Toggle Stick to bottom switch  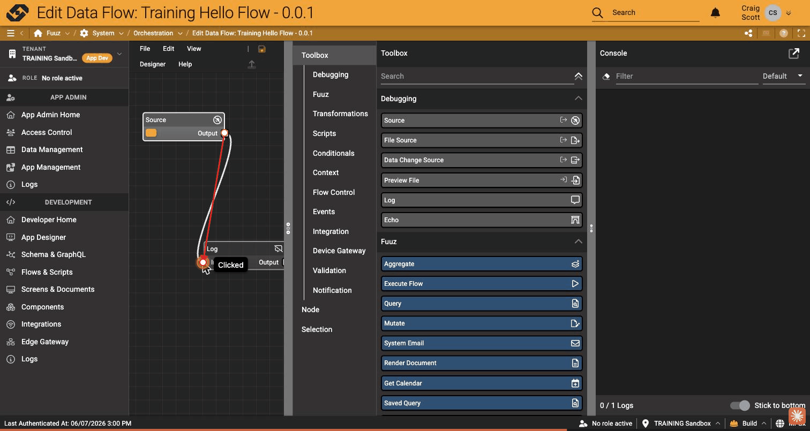[740, 405]
